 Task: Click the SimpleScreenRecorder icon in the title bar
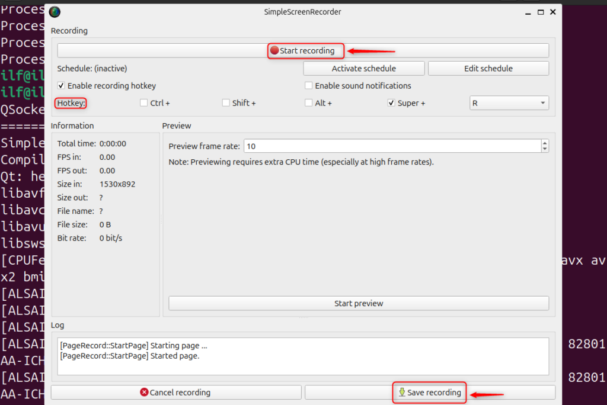[55, 11]
